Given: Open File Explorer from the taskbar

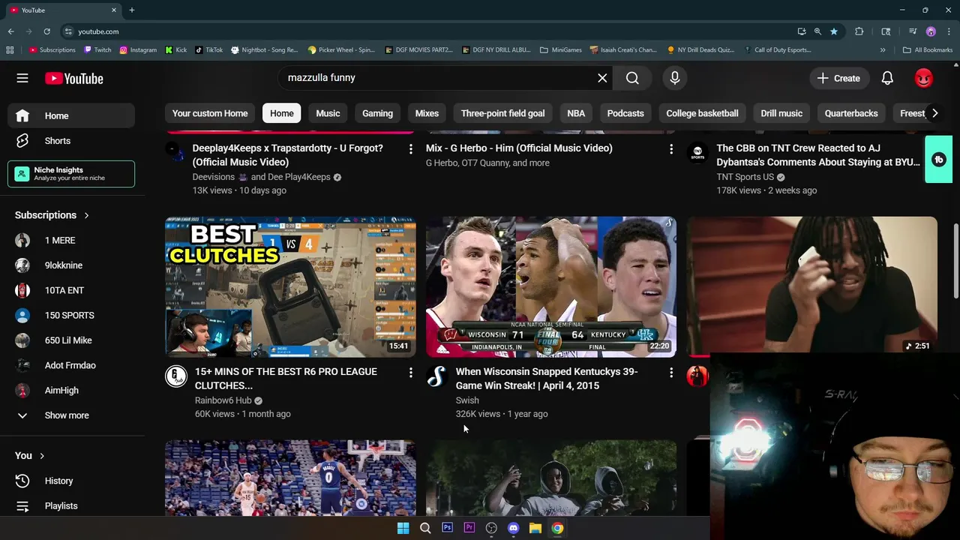Looking at the screenshot, I should pyautogui.click(x=535, y=528).
